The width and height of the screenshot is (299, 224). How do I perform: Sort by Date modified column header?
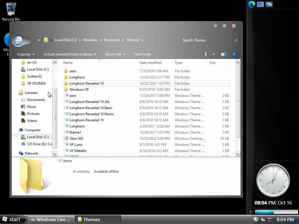155,63
